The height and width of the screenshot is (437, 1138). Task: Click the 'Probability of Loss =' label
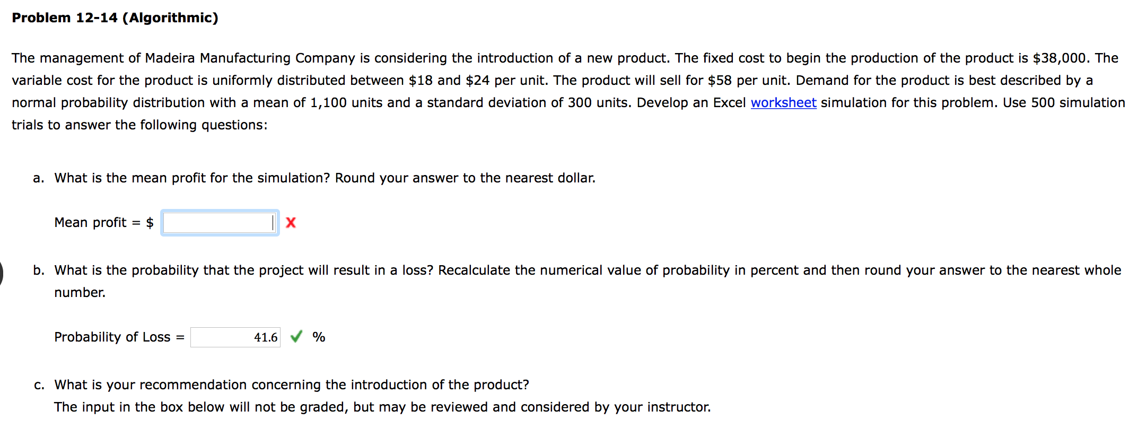coord(119,337)
